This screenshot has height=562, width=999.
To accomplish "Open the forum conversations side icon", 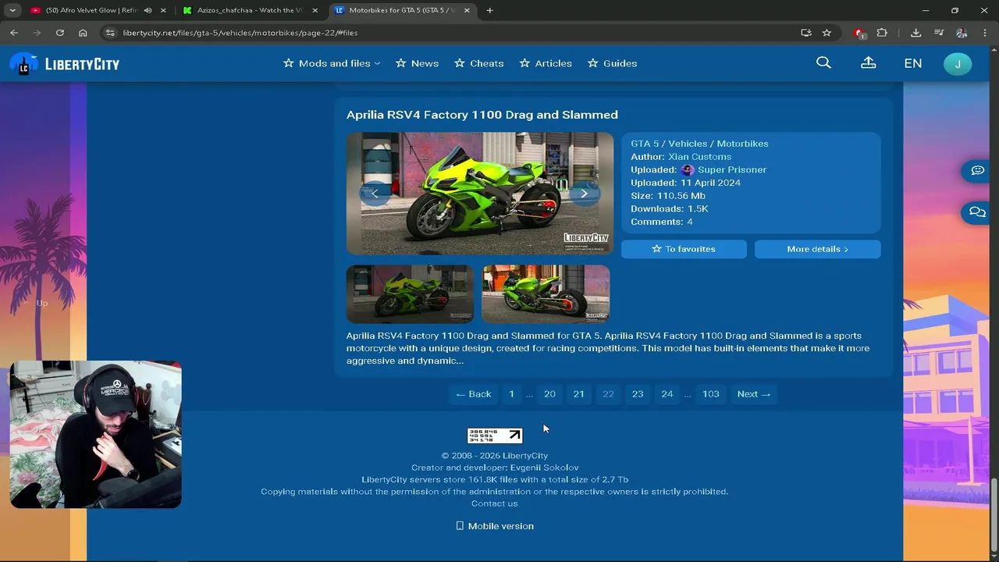I will [x=977, y=212].
